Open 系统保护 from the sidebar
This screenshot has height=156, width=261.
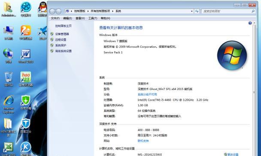[61, 45]
